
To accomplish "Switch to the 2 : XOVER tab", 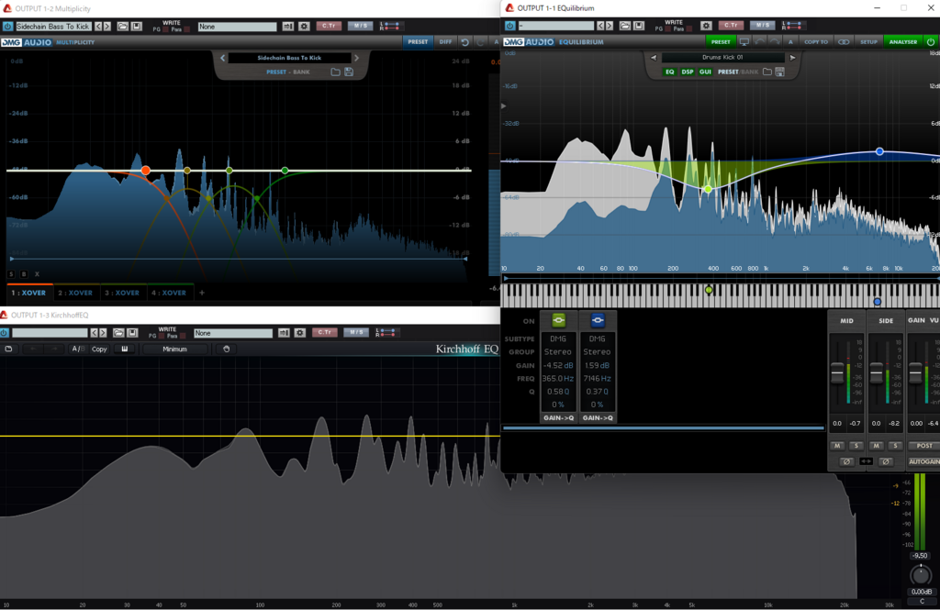I will pyautogui.click(x=74, y=293).
